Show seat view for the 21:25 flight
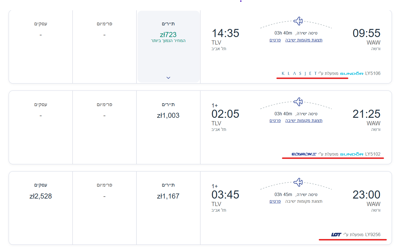Viewport: 417px width, 252px height. pos(304,121)
